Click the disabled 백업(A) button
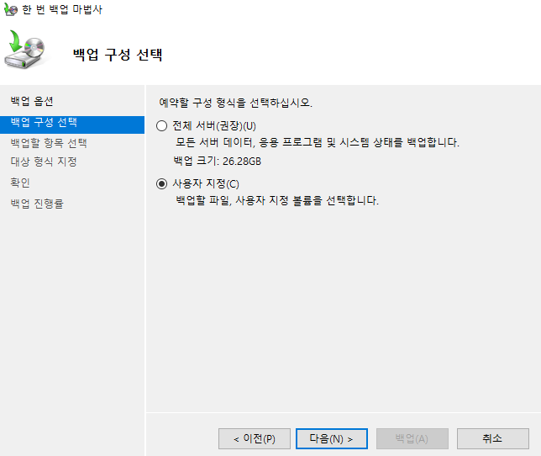This screenshot has width=541, height=456. [412, 438]
